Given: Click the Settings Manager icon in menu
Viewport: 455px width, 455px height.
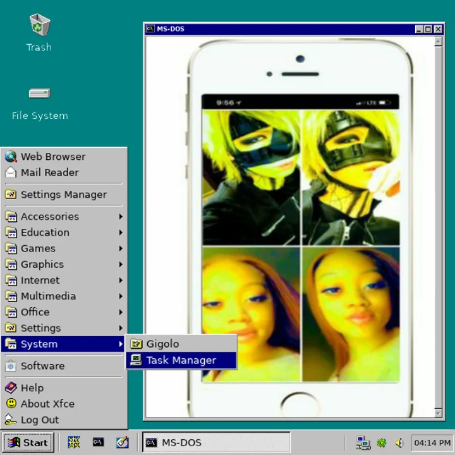Looking at the screenshot, I should [11, 195].
